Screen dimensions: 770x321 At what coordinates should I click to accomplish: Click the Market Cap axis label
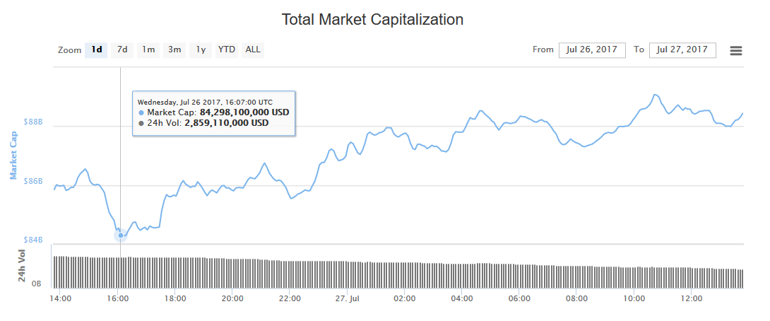click(13, 155)
